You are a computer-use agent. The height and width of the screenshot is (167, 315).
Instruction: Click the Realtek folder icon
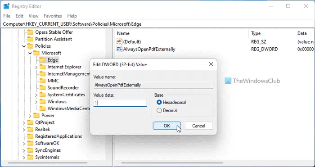(x=30, y=129)
